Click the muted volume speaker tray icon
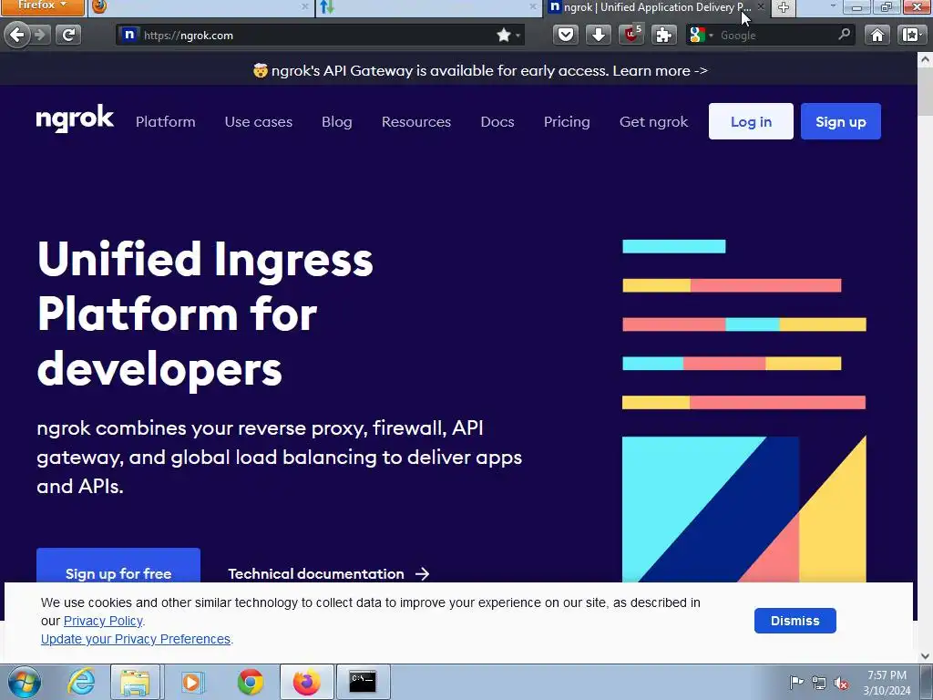Image resolution: width=933 pixels, height=700 pixels. click(841, 683)
